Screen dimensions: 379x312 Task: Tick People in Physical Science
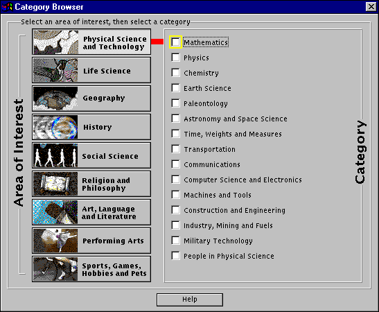(176, 256)
